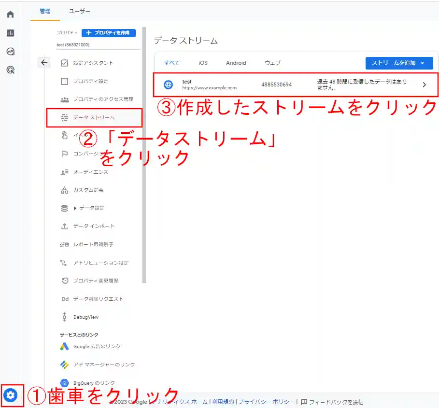This screenshot has width=439, height=408.
Task: Click the admin gear icon
Action: [11, 395]
